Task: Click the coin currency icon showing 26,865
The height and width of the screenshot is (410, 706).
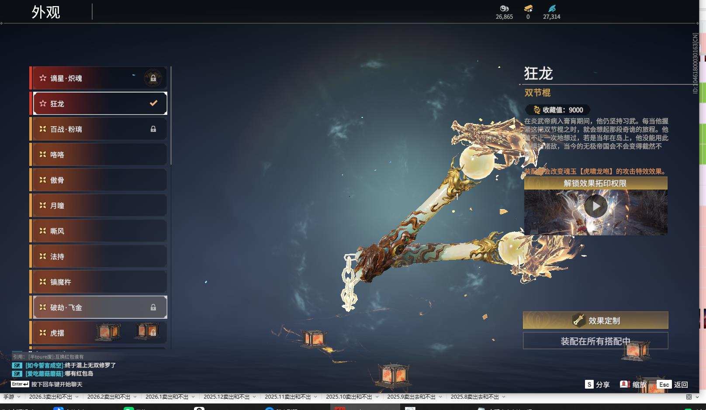Action: tap(504, 9)
